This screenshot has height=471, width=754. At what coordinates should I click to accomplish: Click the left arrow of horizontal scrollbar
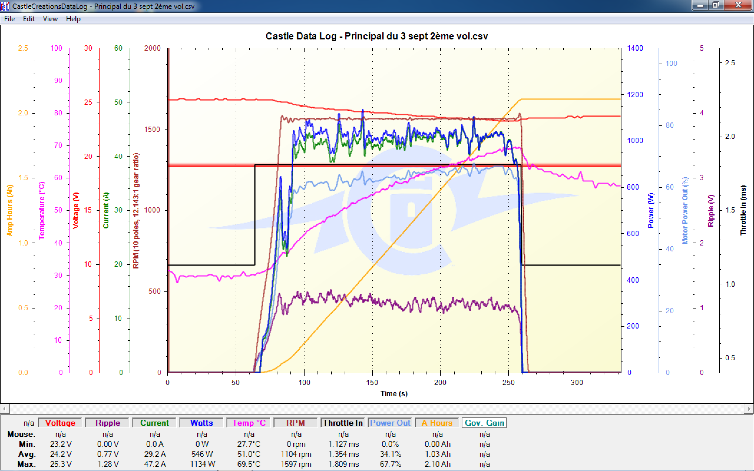[x=4, y=408]
